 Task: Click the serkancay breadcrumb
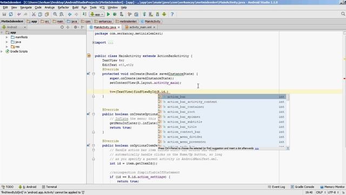click(103, 22)
